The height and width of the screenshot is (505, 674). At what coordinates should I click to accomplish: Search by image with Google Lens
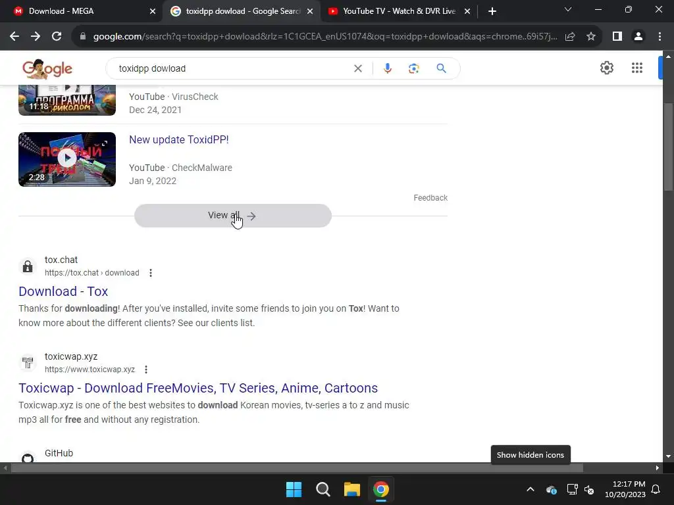coord(413,68)
